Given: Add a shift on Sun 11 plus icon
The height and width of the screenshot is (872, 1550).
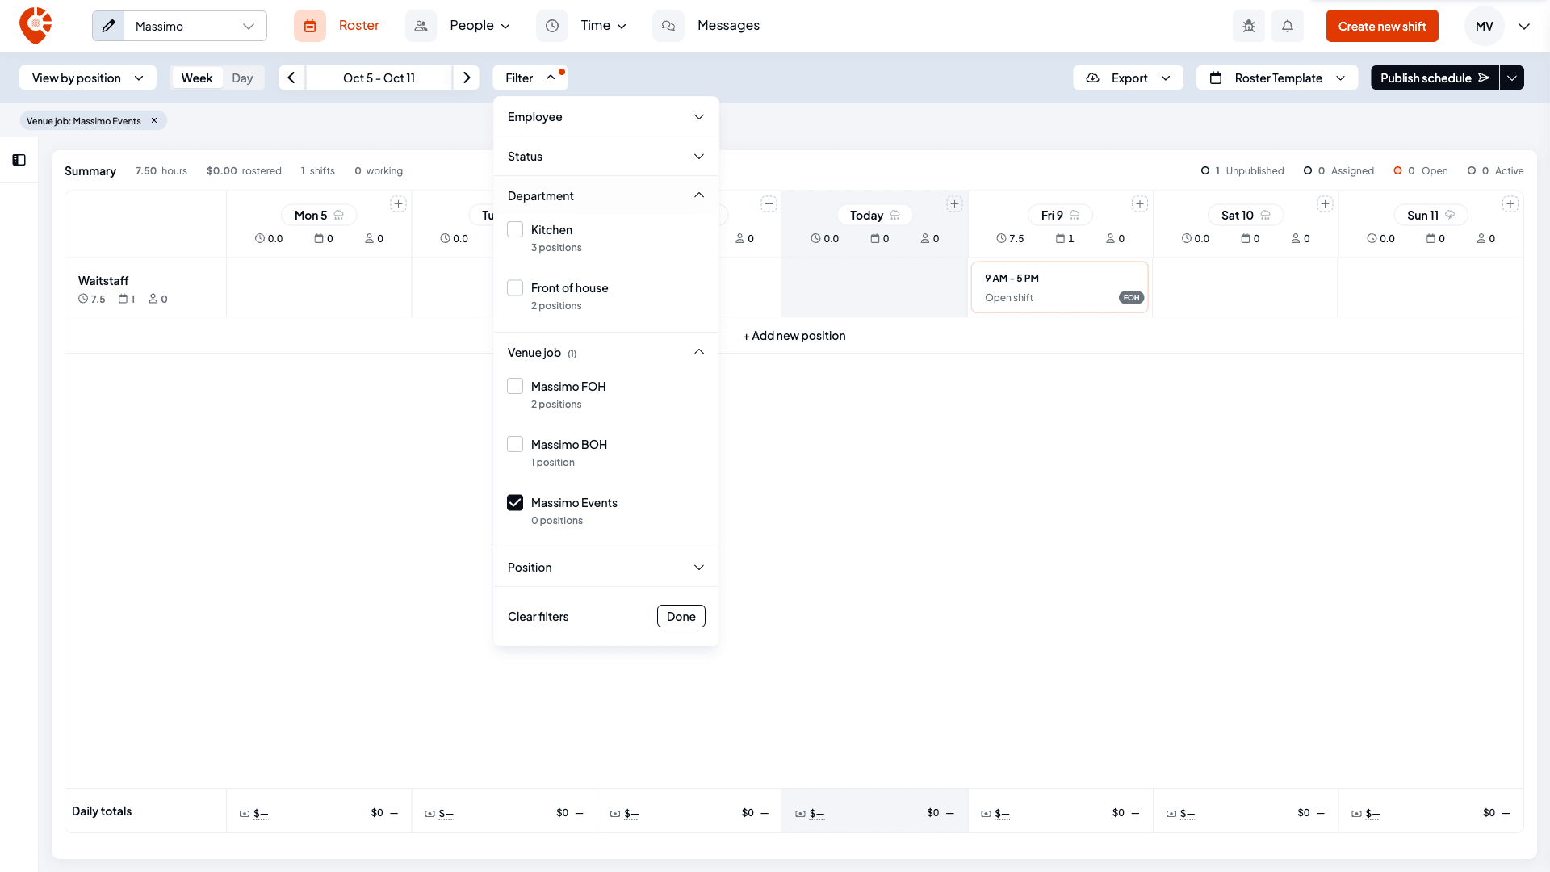Looking at the screenshot, I should [1510, 203].
